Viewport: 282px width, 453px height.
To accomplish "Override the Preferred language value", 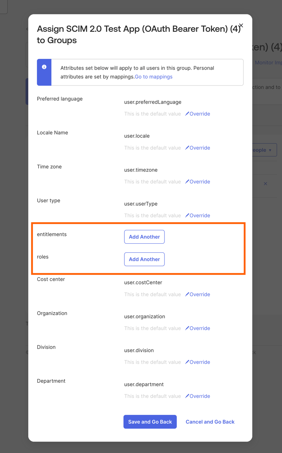I will point(197,114).
